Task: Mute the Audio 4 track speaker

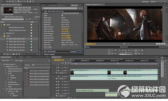Action: [57, 87]
